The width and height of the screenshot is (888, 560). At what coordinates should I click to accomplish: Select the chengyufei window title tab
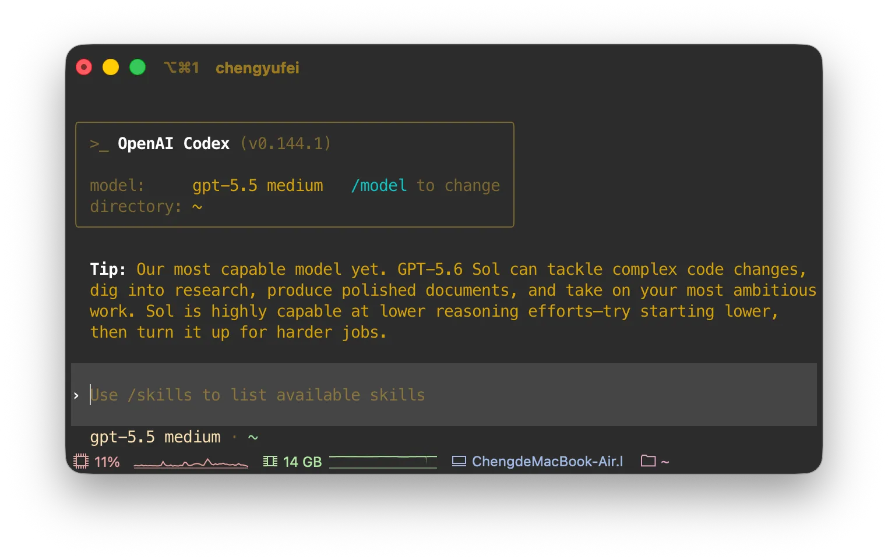click(258, 68)
